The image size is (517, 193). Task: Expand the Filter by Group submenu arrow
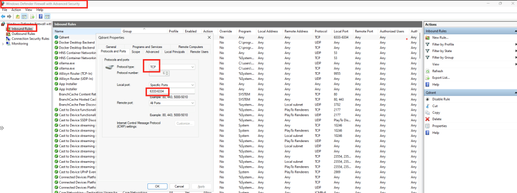tap(515, 58)
